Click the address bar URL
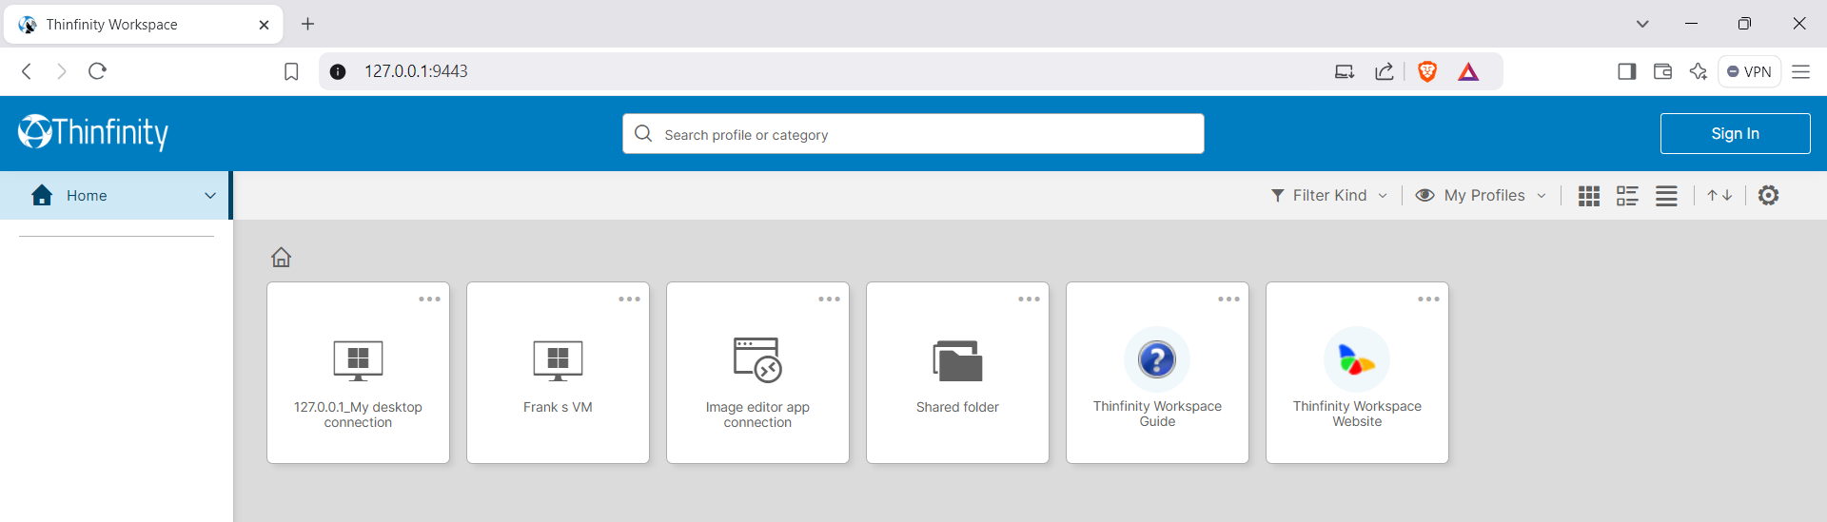1827x522 pixels. [416, 71]
